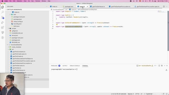Open tsconfig.json in explorer

click(17, 24)
